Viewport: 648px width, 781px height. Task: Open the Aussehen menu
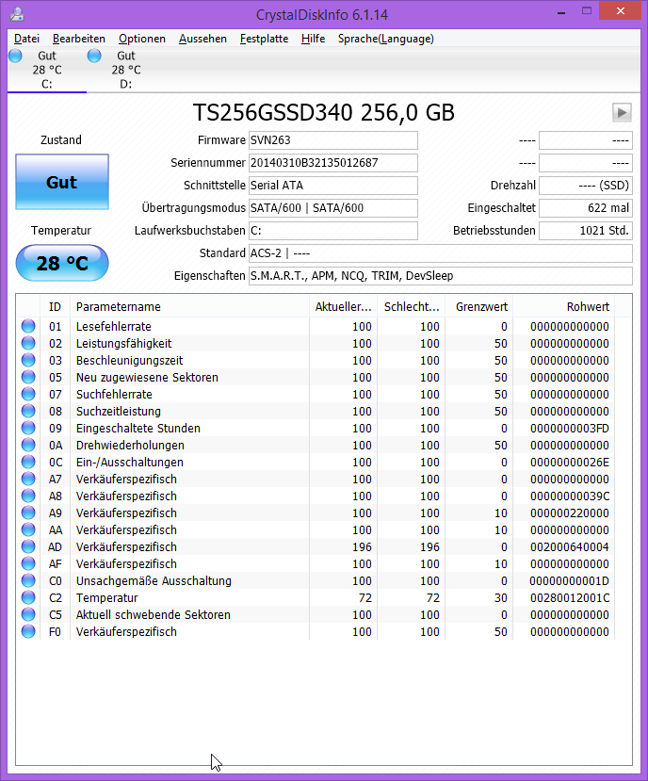coord(202,39)
